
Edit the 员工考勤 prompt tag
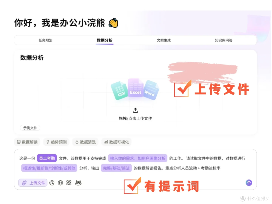tap(47, 158)
